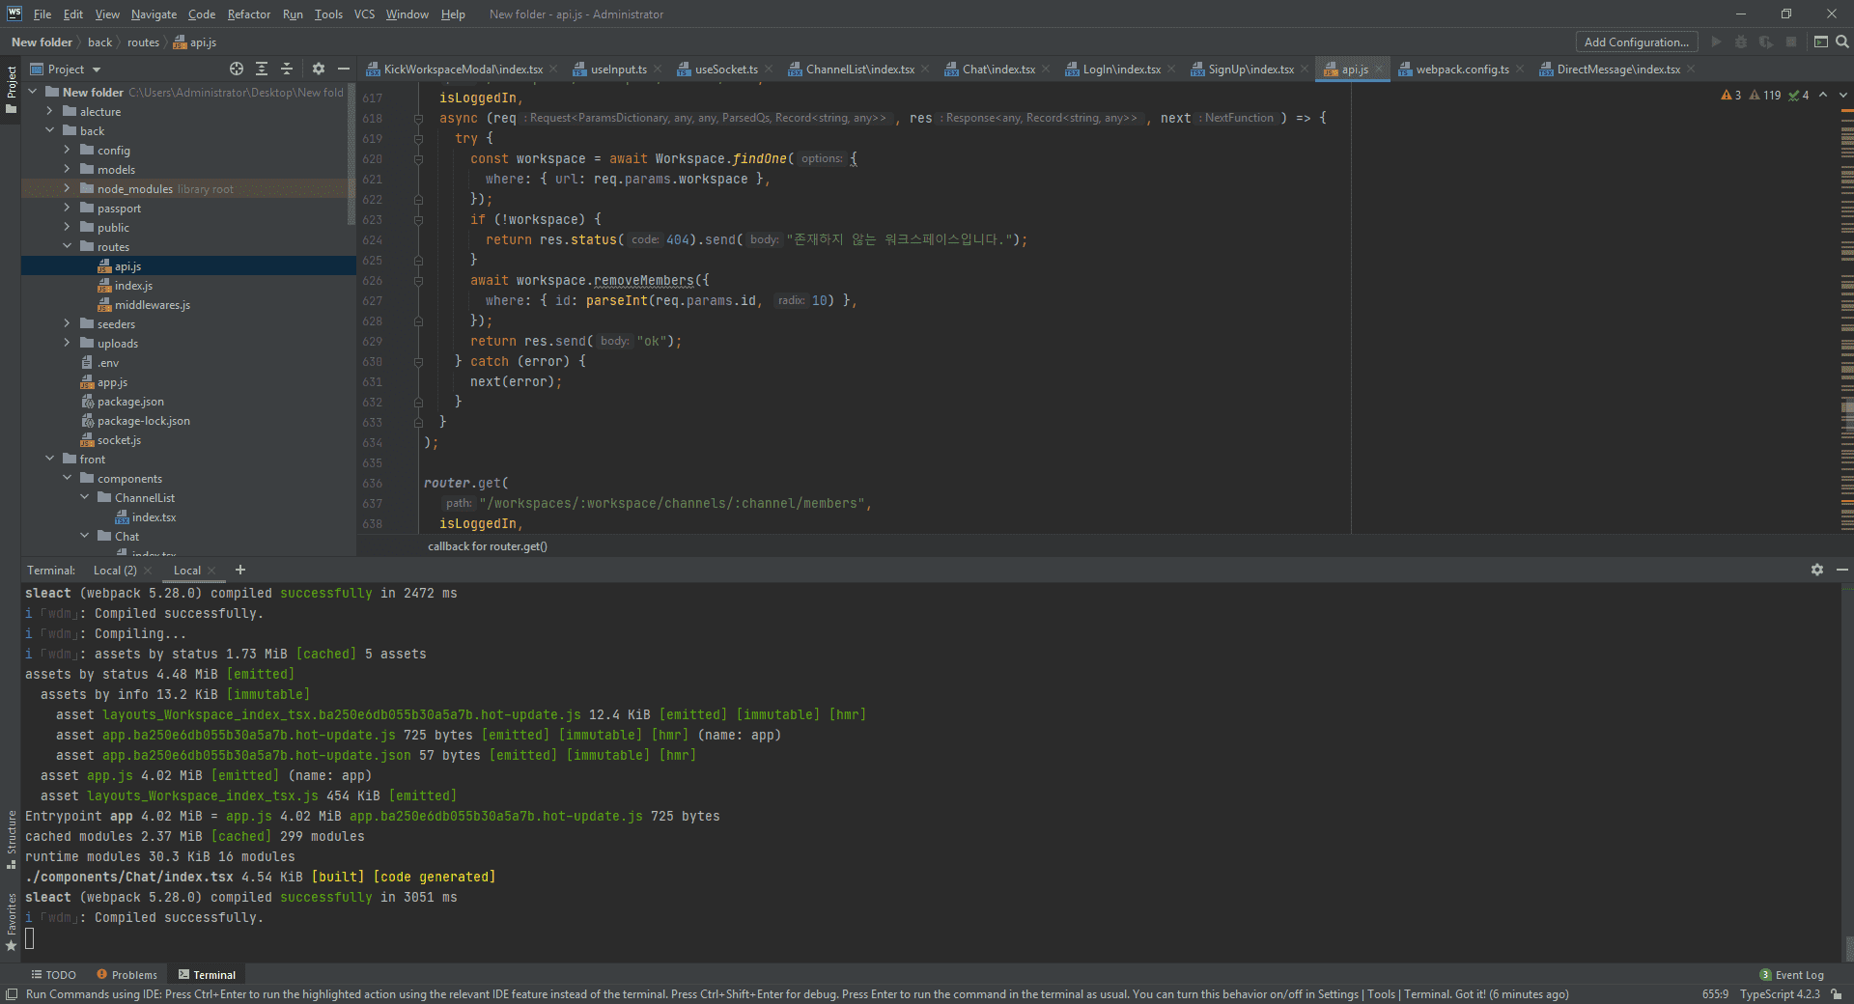
Task: Open the Refactor menu
Action: coord(248,14)
